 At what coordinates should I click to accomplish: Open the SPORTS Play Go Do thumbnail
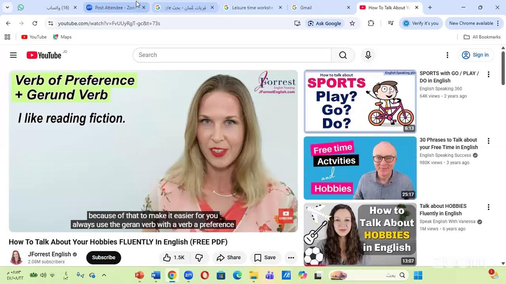pos(360,101)
